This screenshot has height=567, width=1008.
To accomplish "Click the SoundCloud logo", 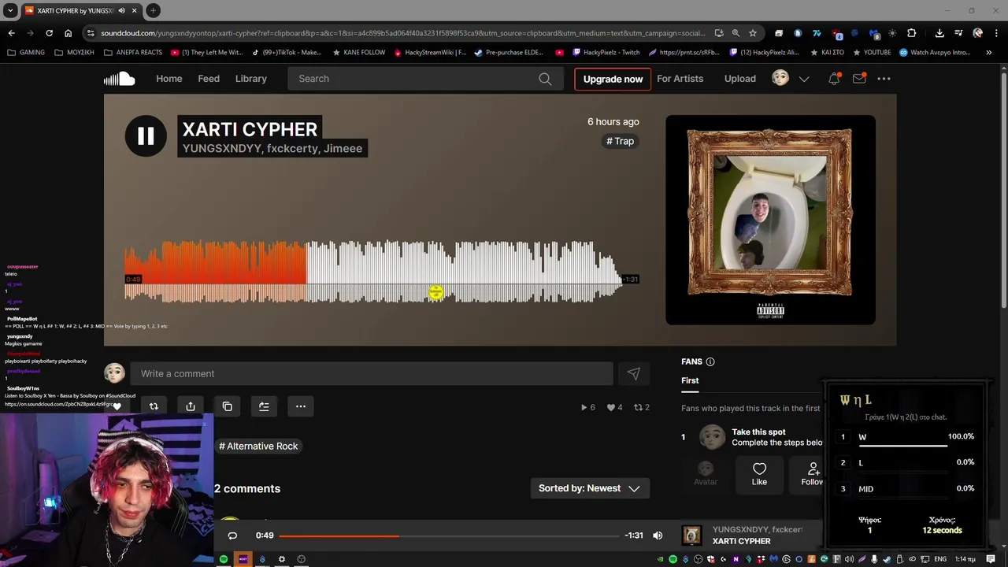I will 119,79.
